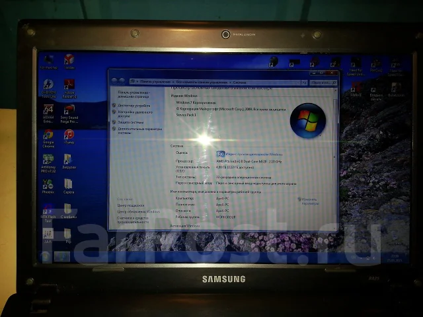Launch the Google Chrome desktop shortcut
This screenshot has width=423, height=317.
point(48,139)
